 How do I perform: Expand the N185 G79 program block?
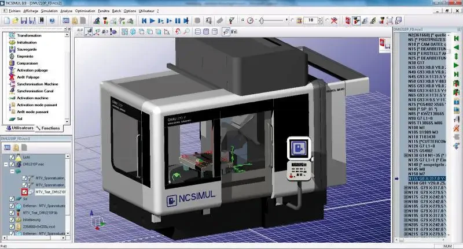(406, 206)
